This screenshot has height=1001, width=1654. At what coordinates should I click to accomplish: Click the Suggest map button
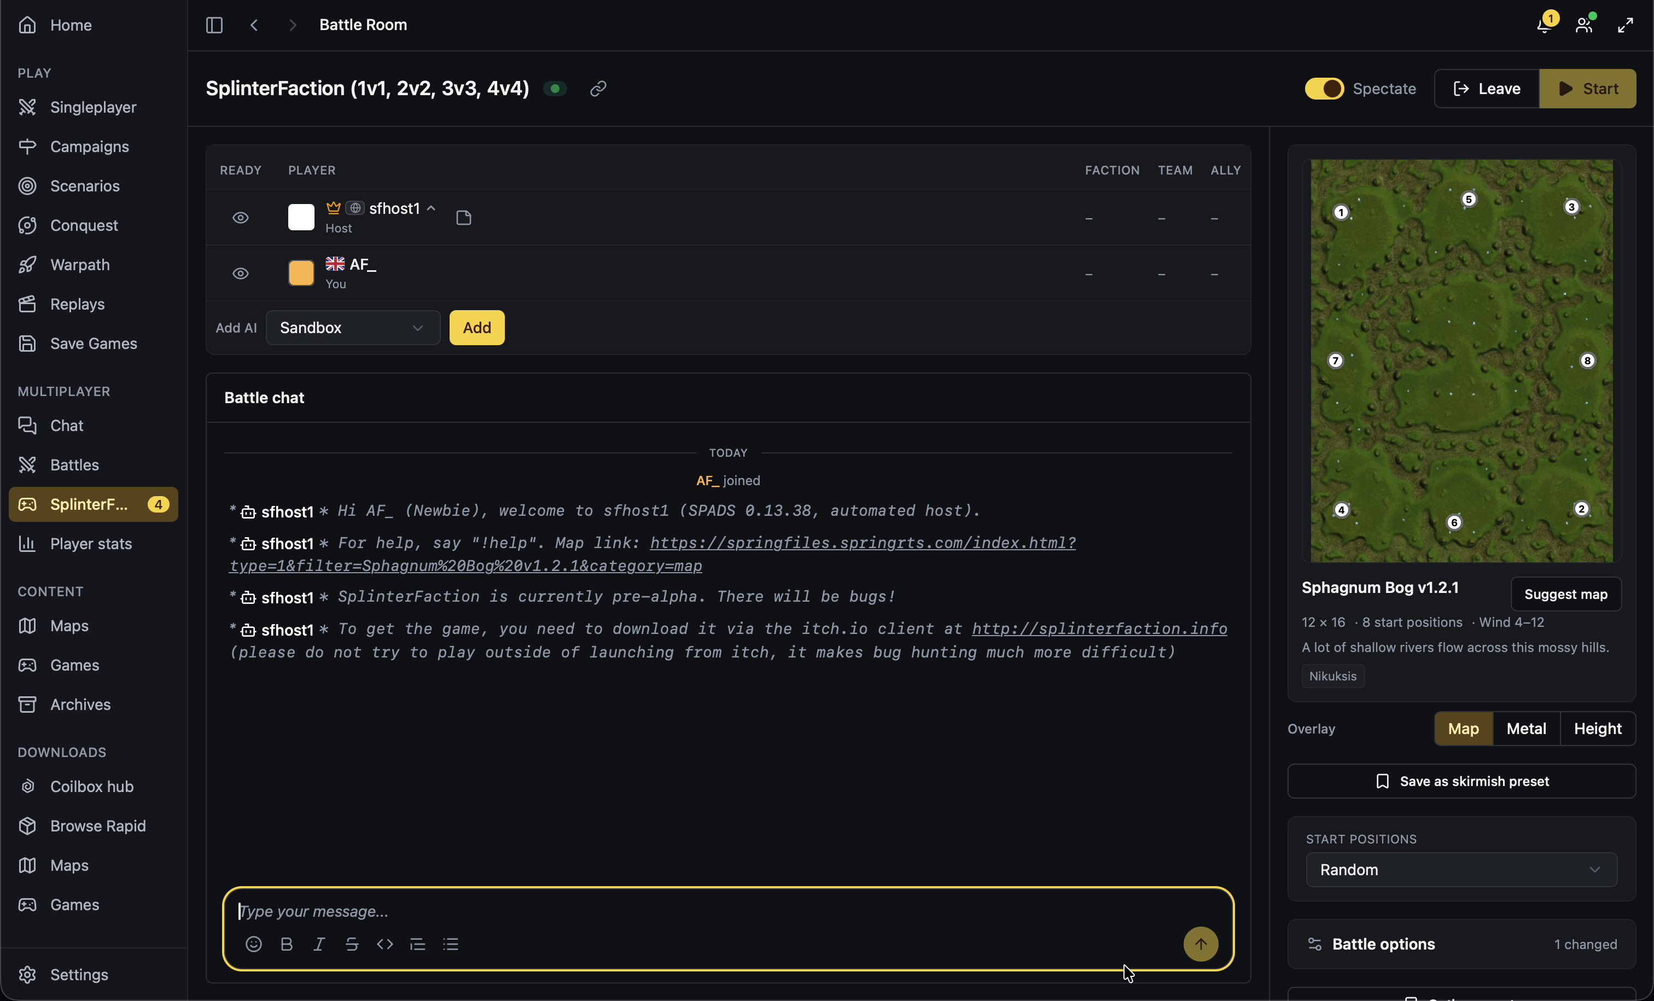click(x=1565, y=594)
